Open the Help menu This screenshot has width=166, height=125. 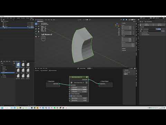[x=14, y=18]
